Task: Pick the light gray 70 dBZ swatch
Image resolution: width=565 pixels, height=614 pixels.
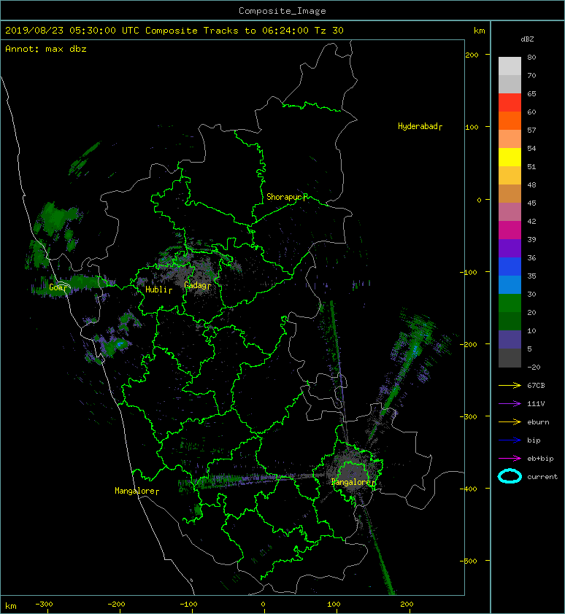Action: [510, 66]
